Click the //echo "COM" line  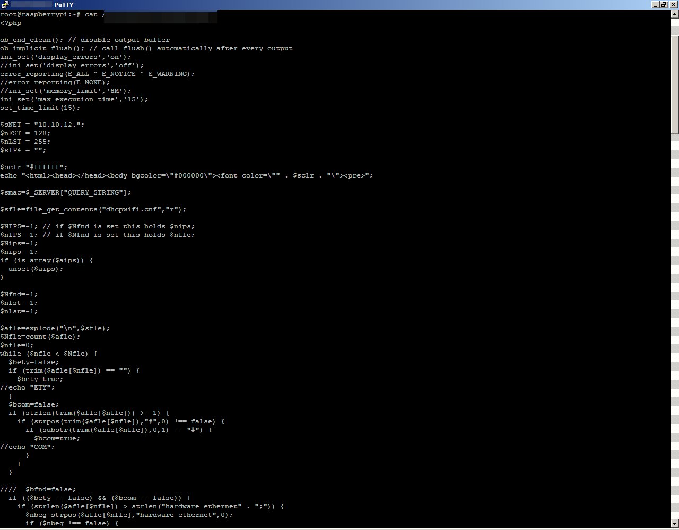tap(28, 447)
